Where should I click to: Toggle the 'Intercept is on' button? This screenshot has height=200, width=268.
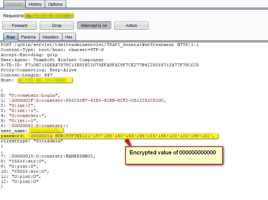(94, 26)
